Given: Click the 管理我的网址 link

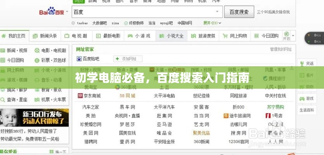Looking at the screenshot, I should tap(281, 49).
